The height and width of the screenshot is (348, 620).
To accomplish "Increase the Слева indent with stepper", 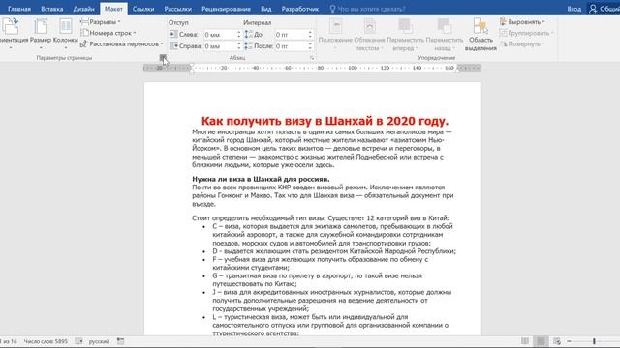I will pos(239,33).
